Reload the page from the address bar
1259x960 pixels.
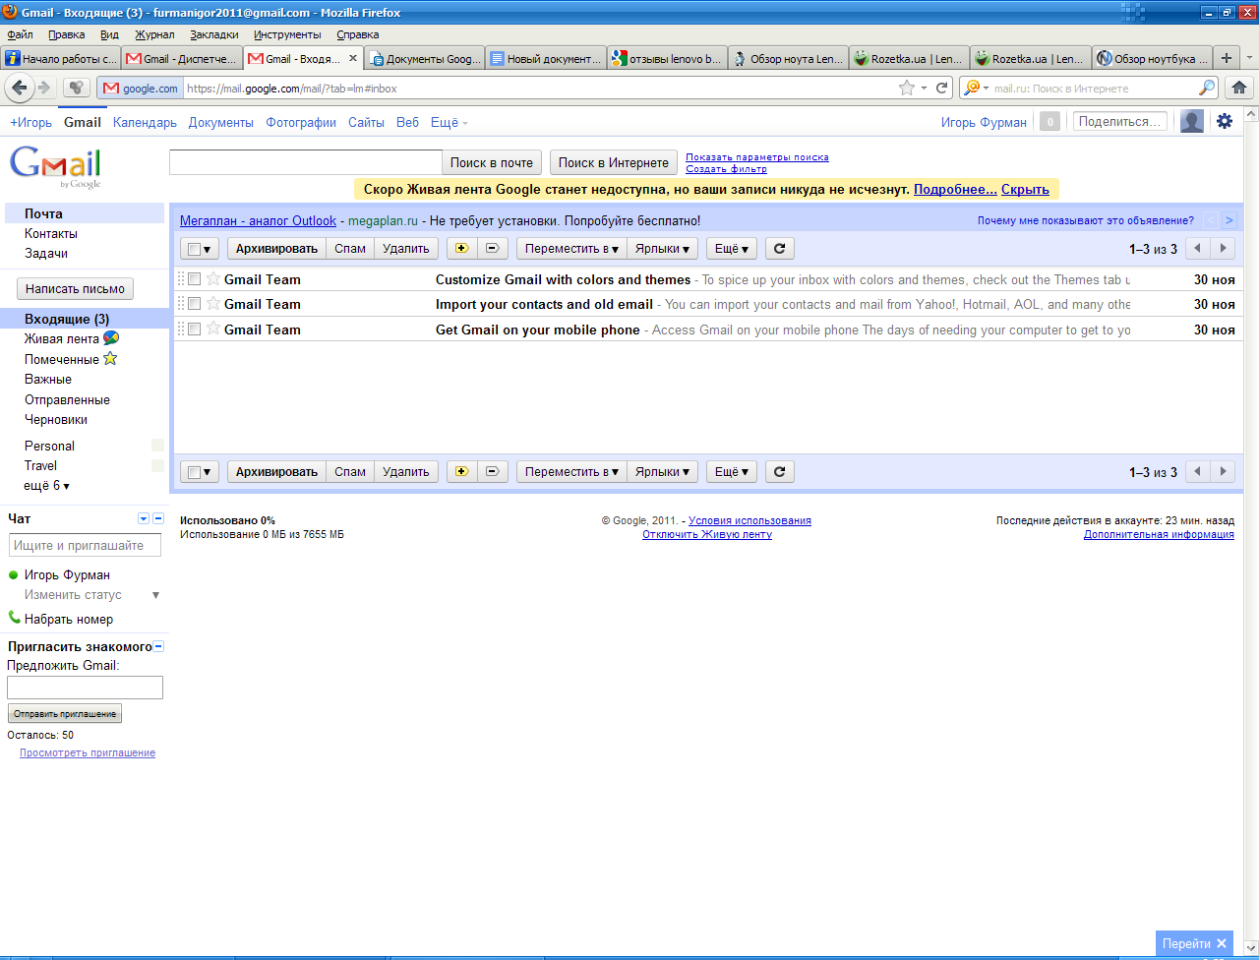pyautogui.click(x=941, y=88)
